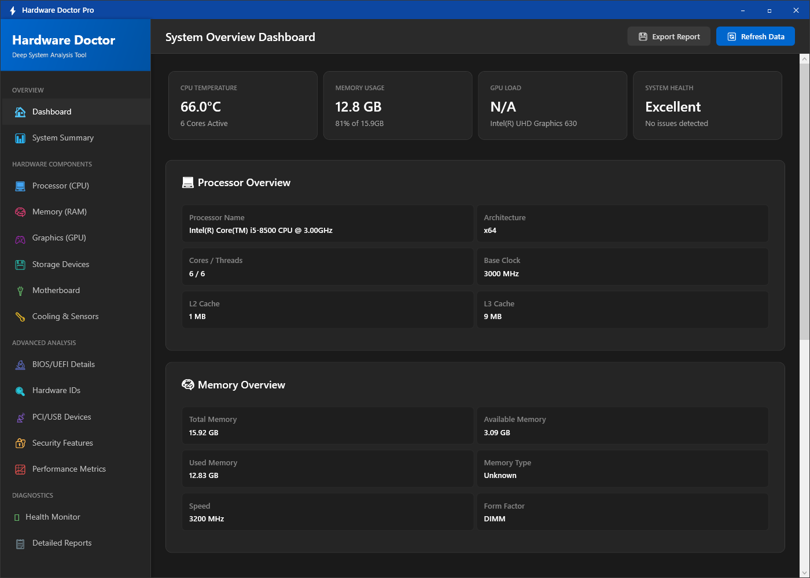
Task: Click the Memory Overview heading
Action: (x=241, y=385)
